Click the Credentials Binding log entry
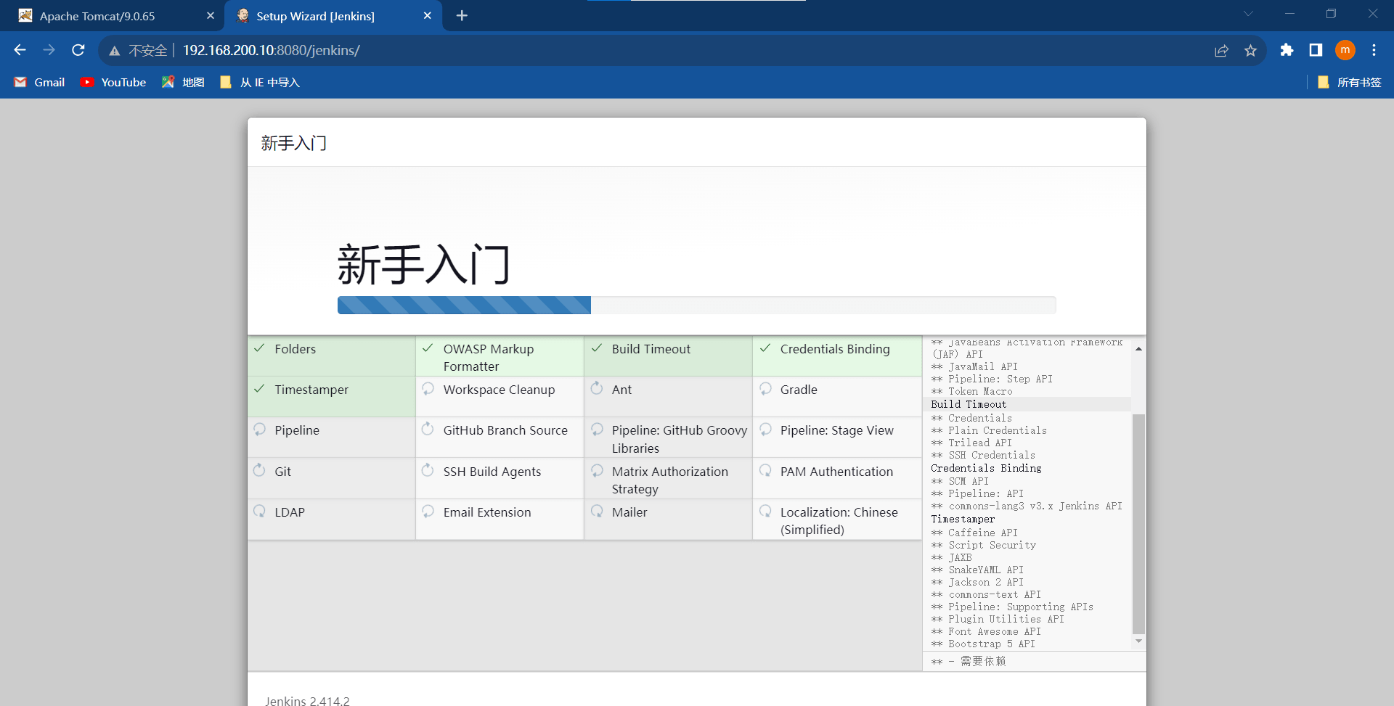This screenshot has height=706, width=1394. (986, 468)
